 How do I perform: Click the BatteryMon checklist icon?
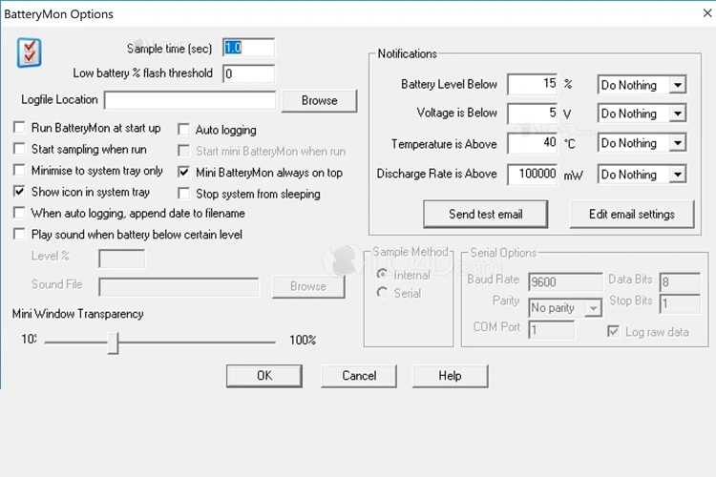[x=30, y=52]
